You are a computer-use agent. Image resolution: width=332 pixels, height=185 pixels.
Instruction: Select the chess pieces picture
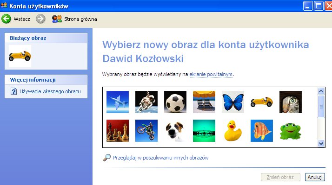coord(118,131)
